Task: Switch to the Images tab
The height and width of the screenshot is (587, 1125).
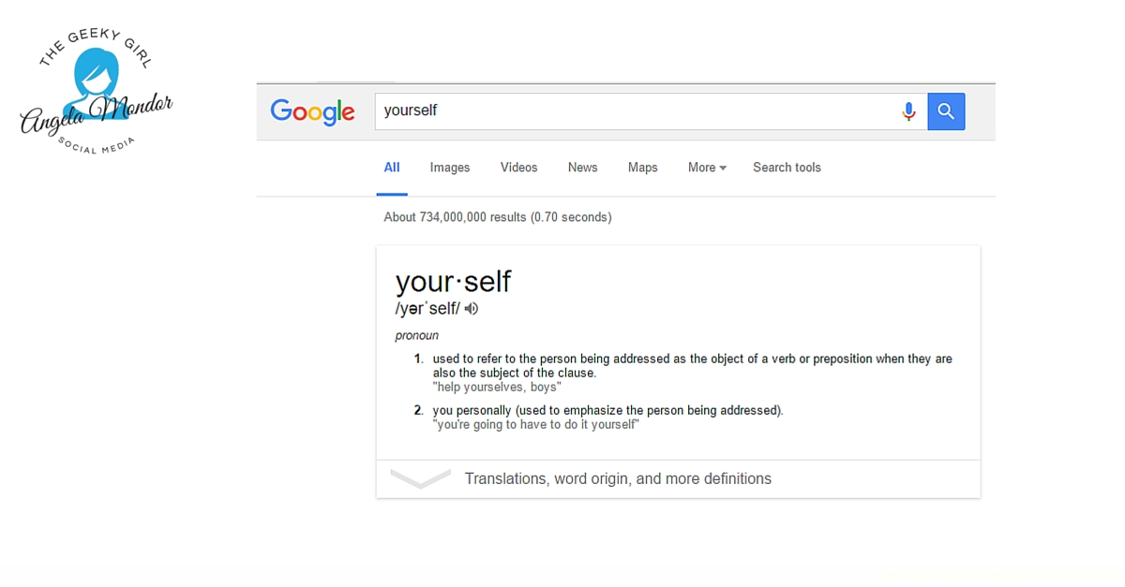Action: click(x=450, y=168)
